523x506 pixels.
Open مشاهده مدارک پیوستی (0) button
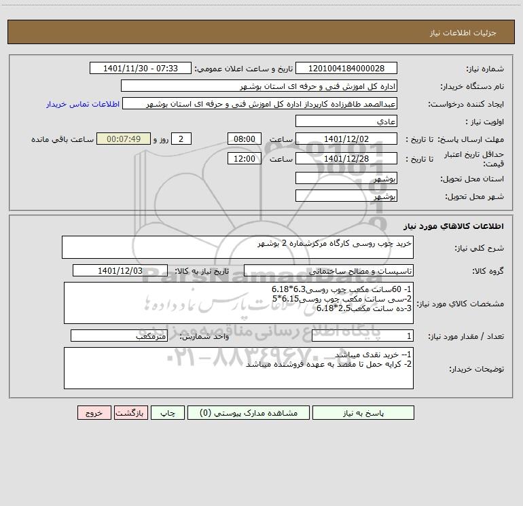pyautogui.click(x=249, y=412)
